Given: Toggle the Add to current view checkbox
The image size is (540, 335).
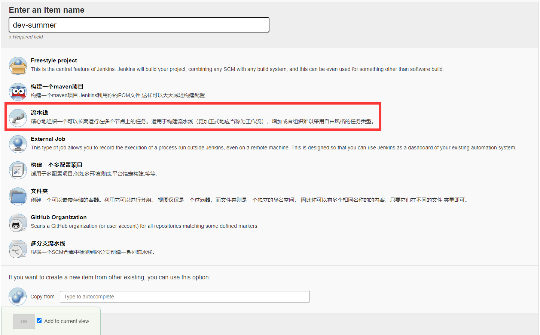Looking at the screenshot, I should [39, 321].
